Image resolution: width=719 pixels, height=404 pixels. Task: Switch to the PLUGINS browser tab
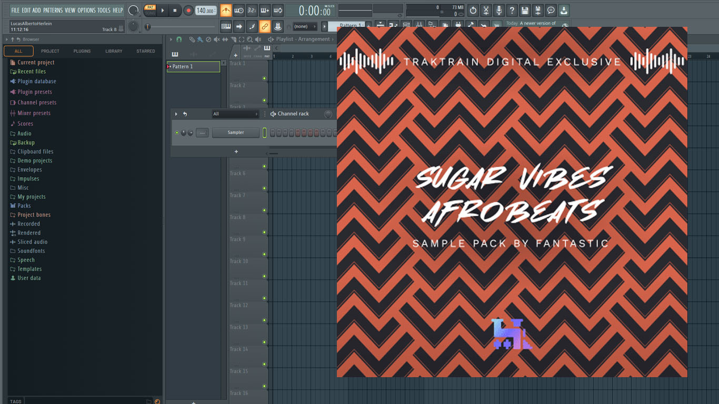tap(82, 51)
